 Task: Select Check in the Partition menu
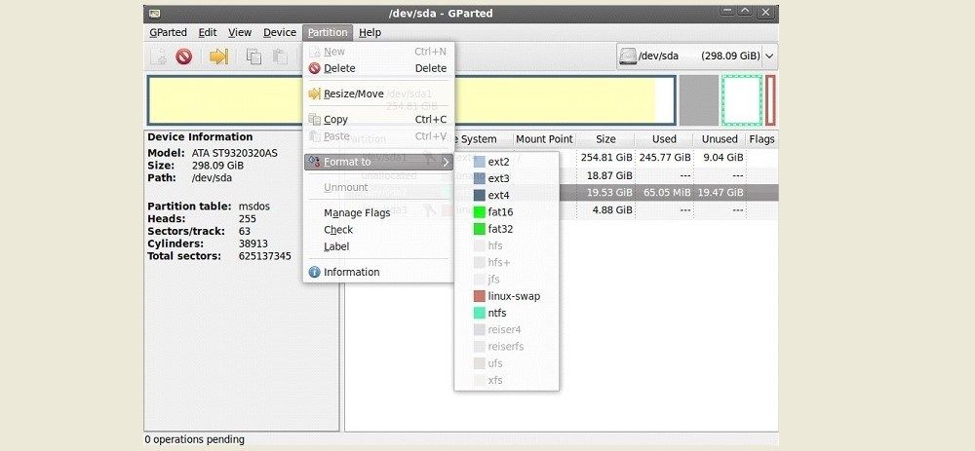pos(338,230)
